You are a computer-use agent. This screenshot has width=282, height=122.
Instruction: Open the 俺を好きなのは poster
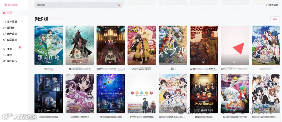click(x=266, y=93)
